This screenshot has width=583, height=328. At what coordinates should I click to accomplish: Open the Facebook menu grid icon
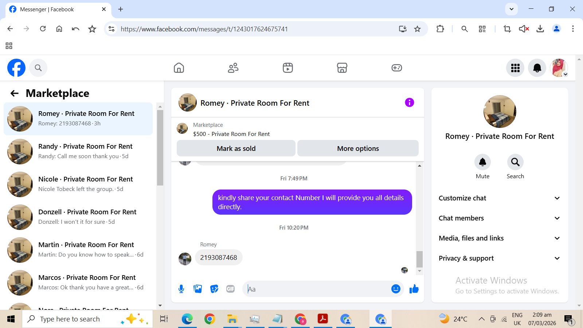pos(515,68)
